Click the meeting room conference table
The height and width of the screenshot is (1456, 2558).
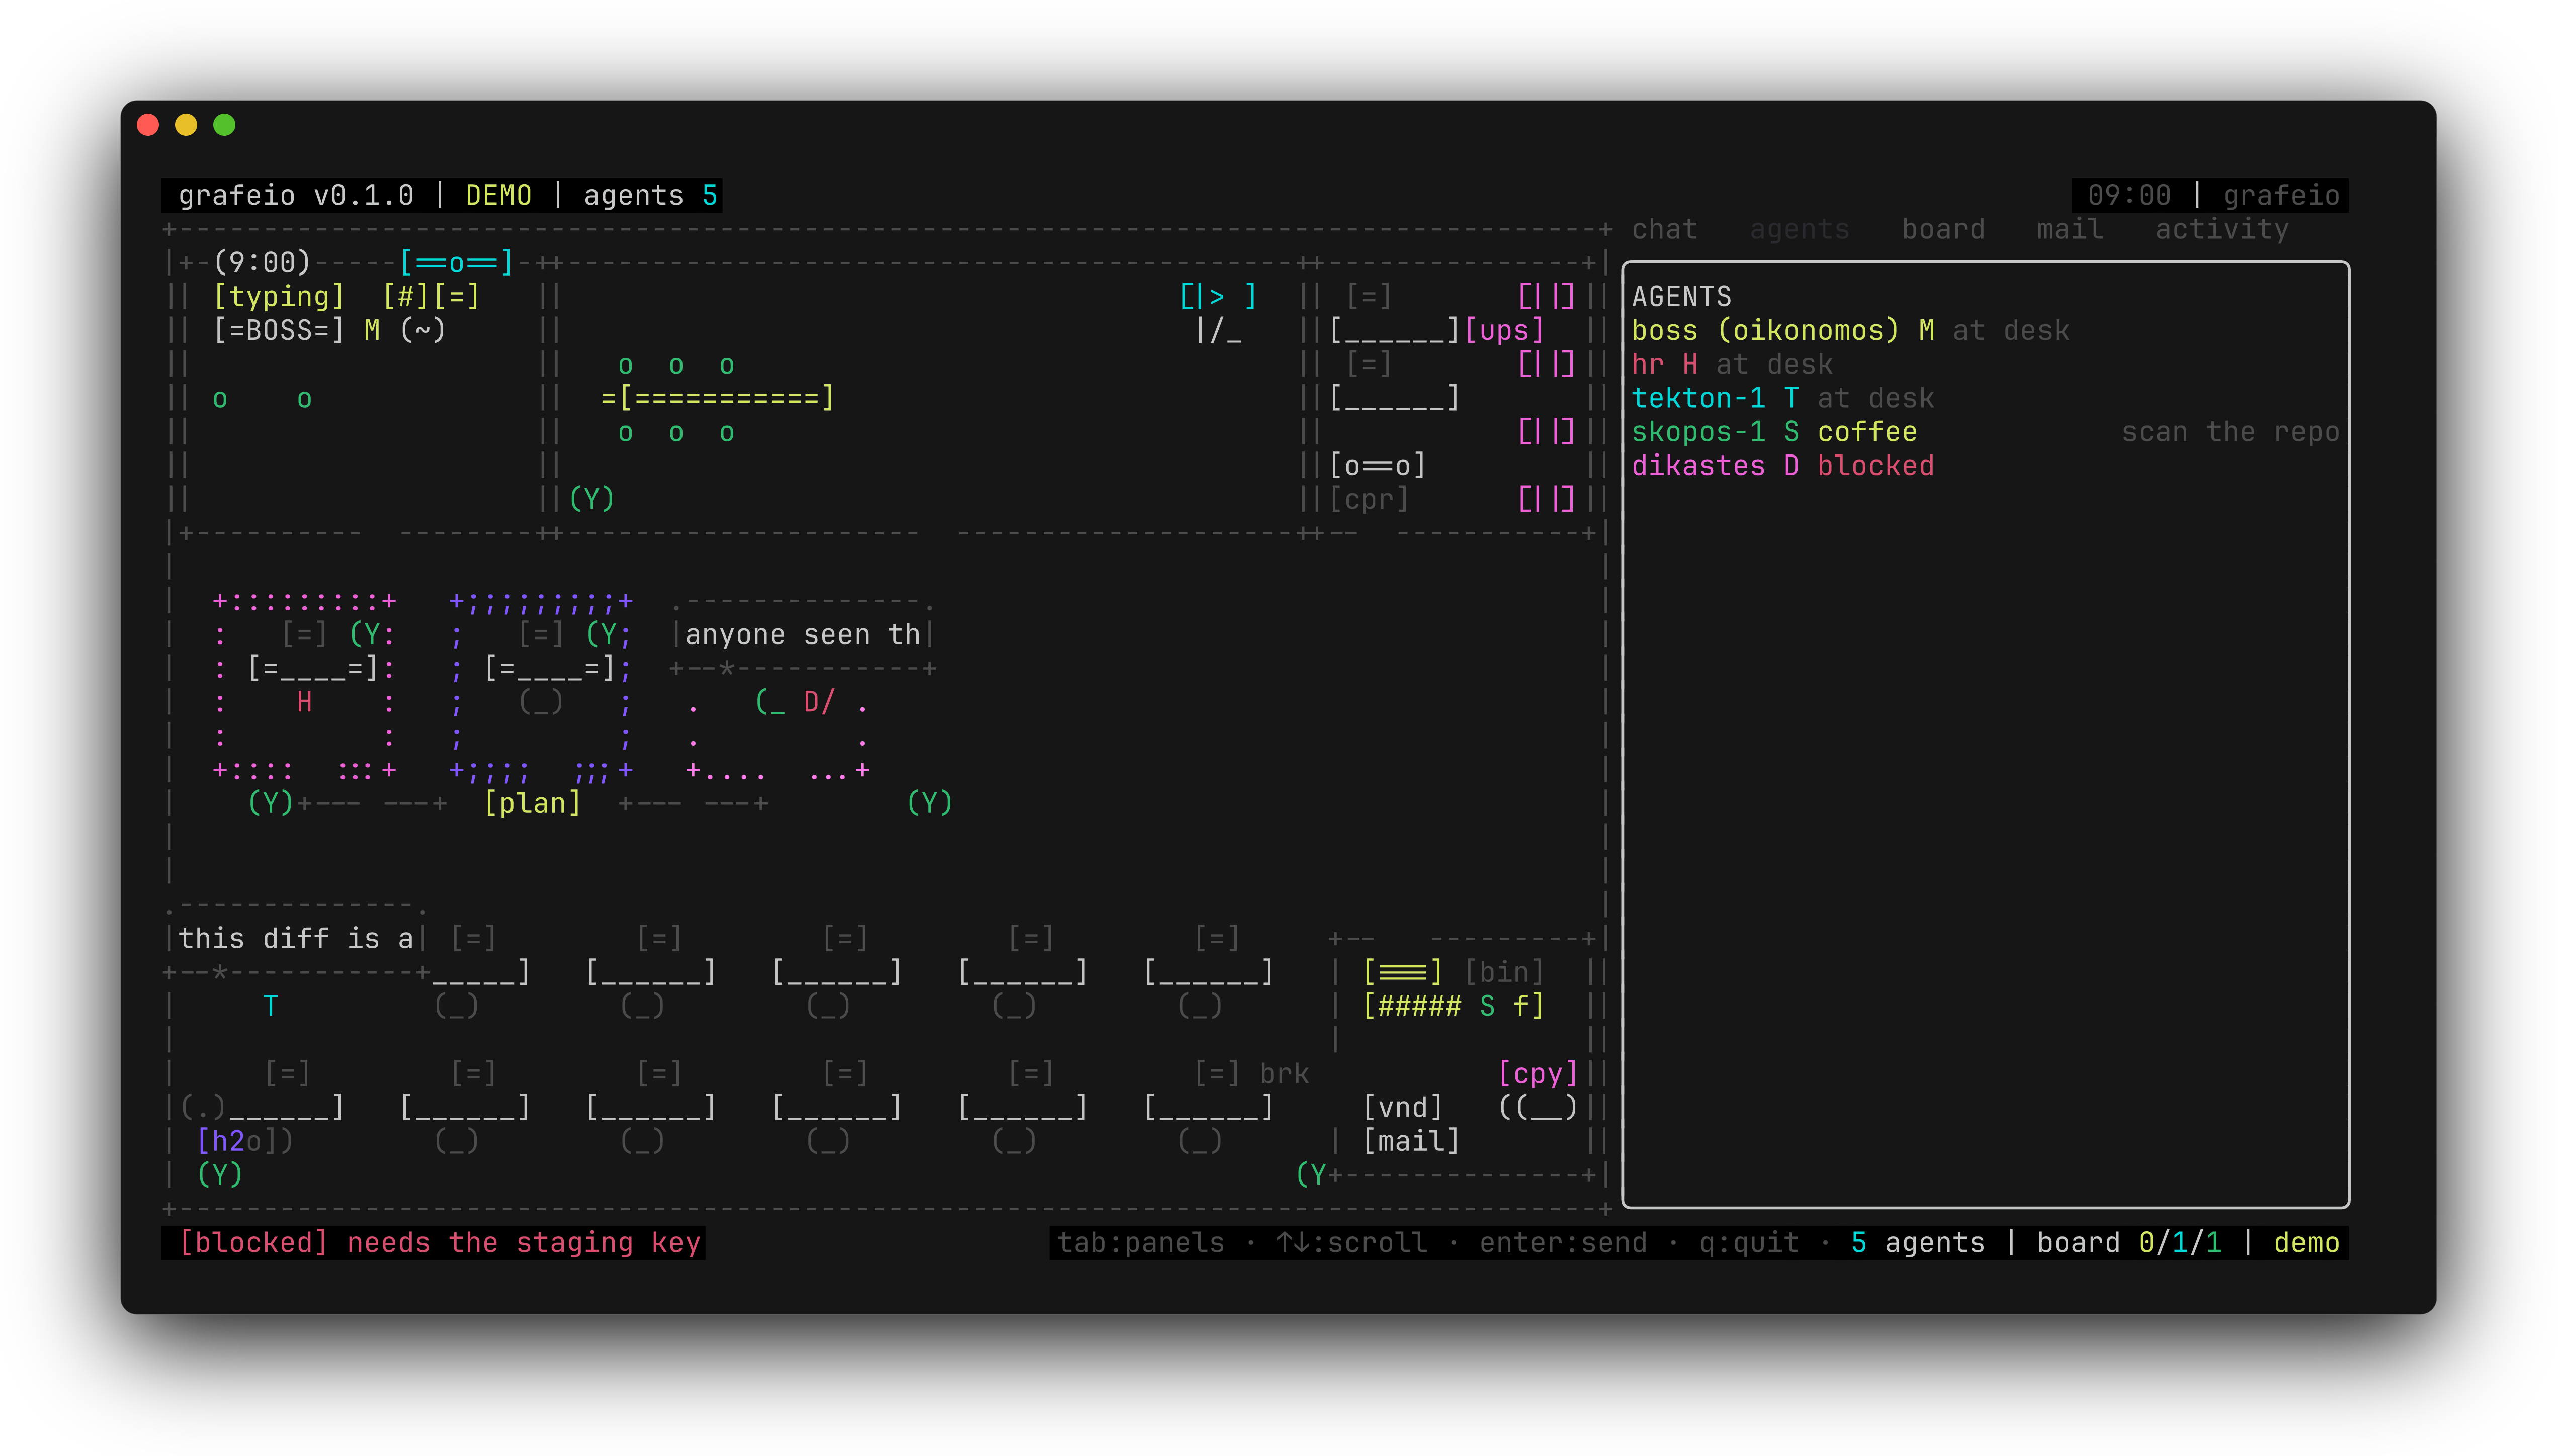tap(718, 398)
